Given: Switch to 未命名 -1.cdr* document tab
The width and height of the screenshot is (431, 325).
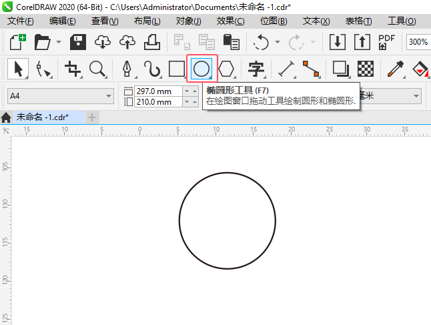Looking at the screenshot, I should [x=49, y=117].
